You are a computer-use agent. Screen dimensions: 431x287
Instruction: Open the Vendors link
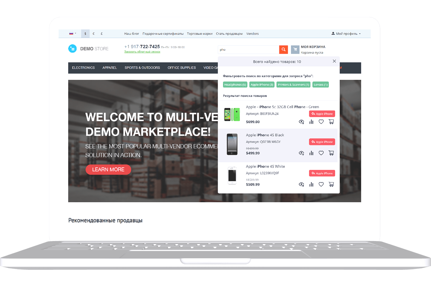253,34
